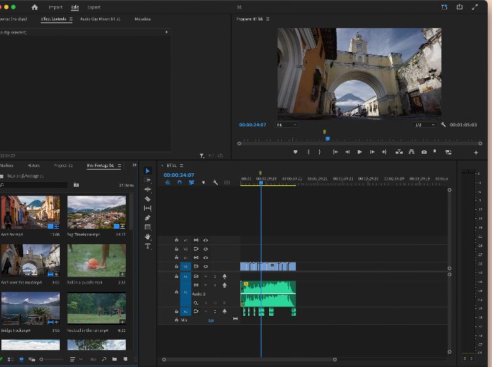Screen dimensions: 492x367
Task: Open the Project panel tab
Action: tap(63, 166)
